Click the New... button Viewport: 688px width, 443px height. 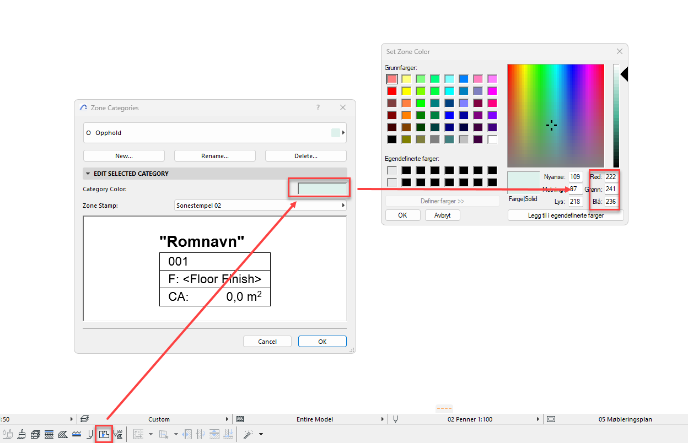(124, 156)
